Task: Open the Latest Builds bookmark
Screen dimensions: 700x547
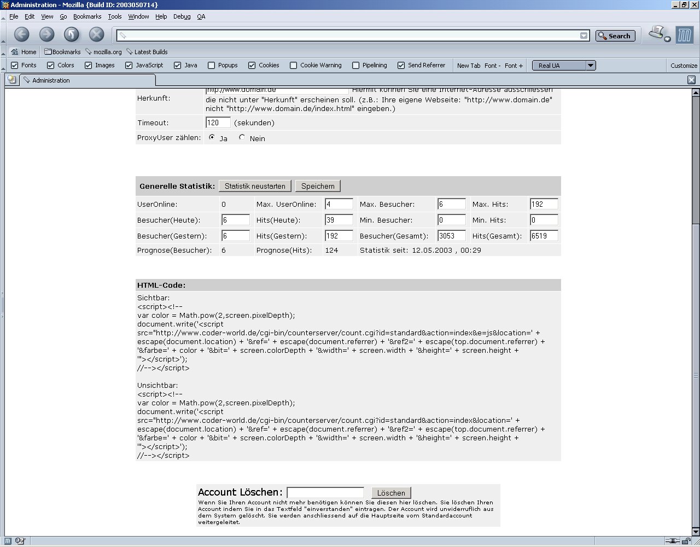Action: point(147,52)
